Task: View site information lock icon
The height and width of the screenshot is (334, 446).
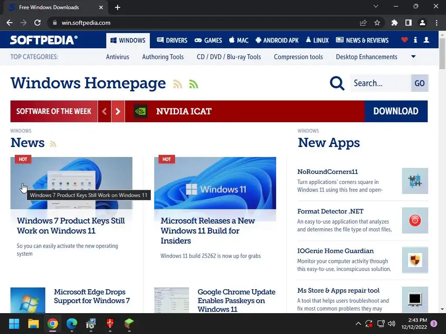Action: pyautogui.click(x=55, y=23)
